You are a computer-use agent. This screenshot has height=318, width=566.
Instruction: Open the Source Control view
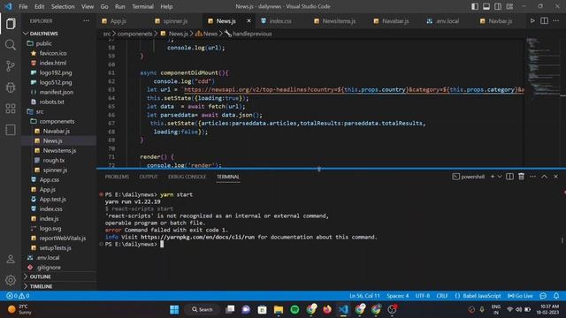[11, 66]
